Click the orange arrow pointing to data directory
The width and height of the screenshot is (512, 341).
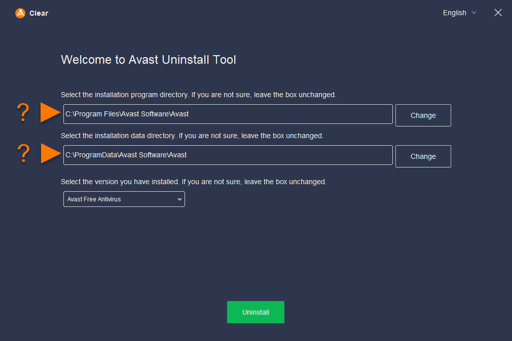51,154
